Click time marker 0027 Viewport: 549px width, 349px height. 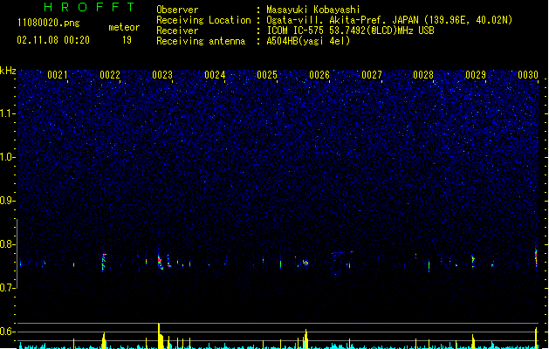(372, 75)
